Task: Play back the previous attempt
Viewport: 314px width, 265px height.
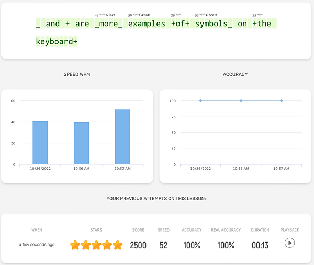Action: pyautogui.click(x=289, y=243)
